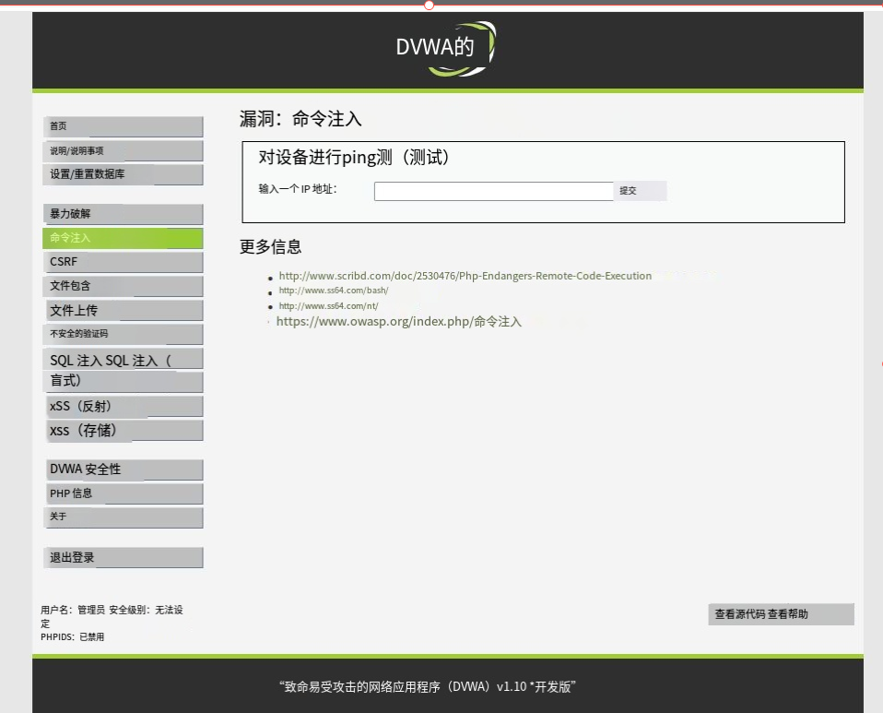The height and width of the screenshot is (713, 883).
Task: Click the 提交 submit button
Action: tap(640, 191)
